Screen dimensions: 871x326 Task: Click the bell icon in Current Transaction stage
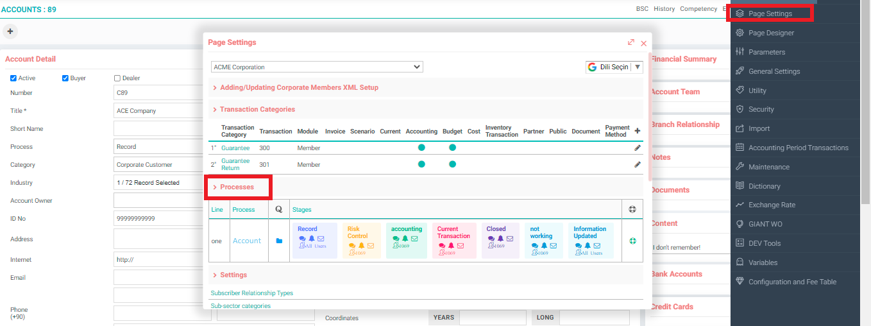451,246
